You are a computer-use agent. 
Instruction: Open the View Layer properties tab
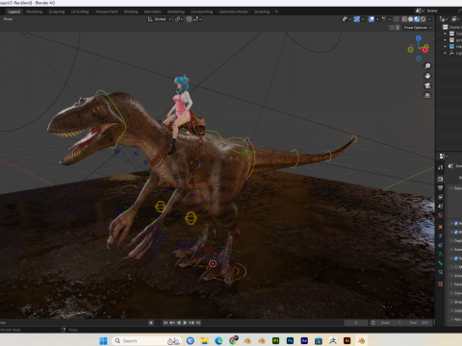point(441,197)
